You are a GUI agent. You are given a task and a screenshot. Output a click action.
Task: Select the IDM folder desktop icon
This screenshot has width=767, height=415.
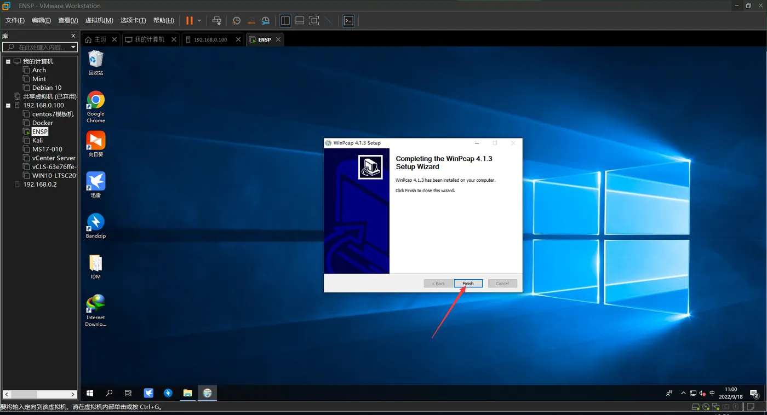(x=96, y=267)
